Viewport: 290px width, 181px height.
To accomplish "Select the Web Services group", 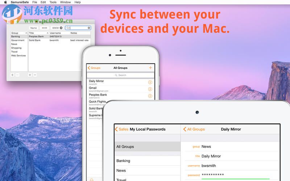I will coord(19,55).
